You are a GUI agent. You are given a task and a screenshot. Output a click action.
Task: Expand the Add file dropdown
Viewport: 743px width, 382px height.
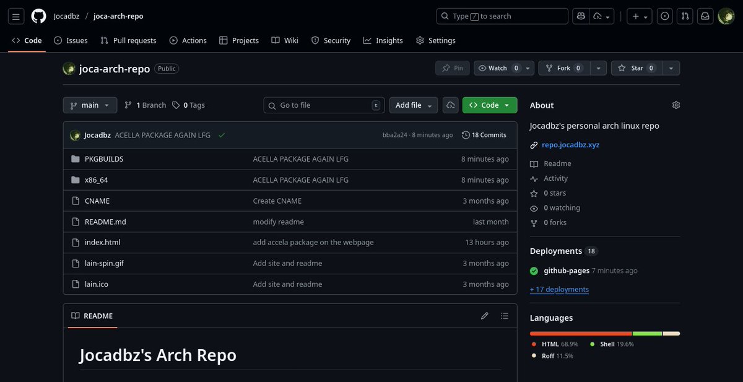click(x=413, y=105)
